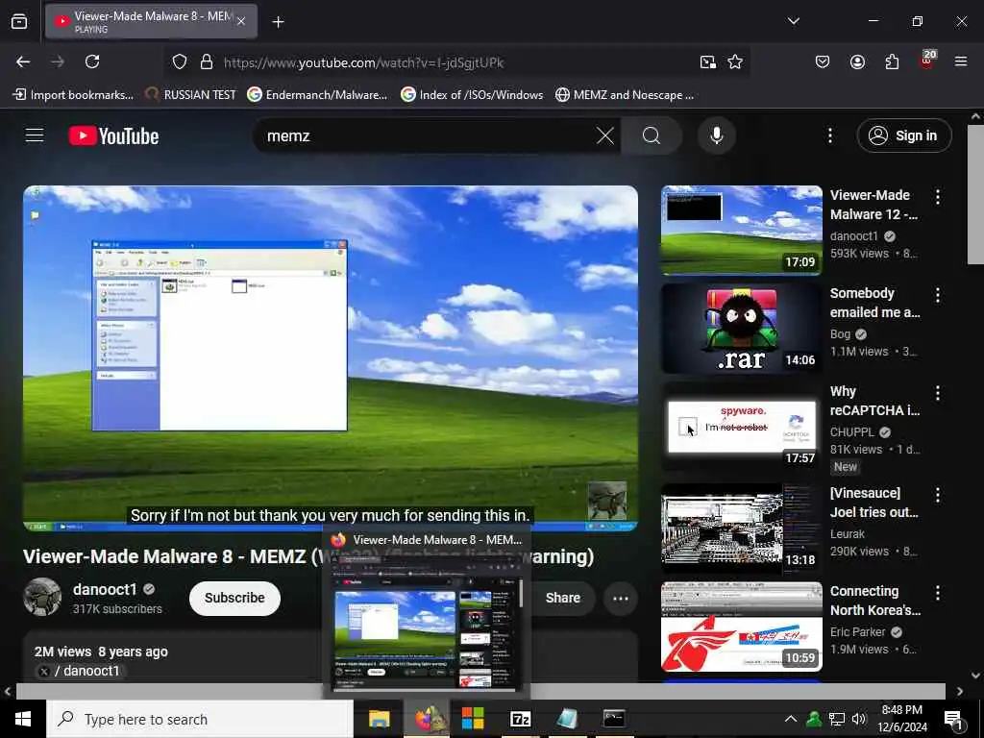984x738 pixels.
Task: Clear the search query with X
Action: (x=605, y=135)
